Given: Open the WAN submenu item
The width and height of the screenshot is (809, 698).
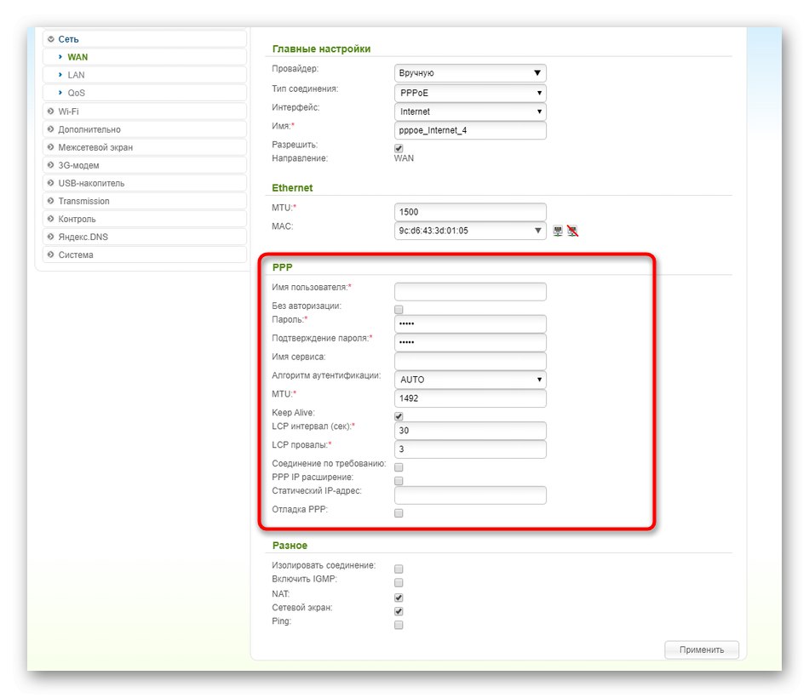Looking at the screenshot, I should pyautogui.click(x=145, y=57).
